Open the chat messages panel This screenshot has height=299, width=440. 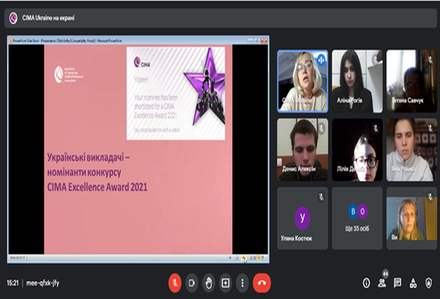click(397, 283)
